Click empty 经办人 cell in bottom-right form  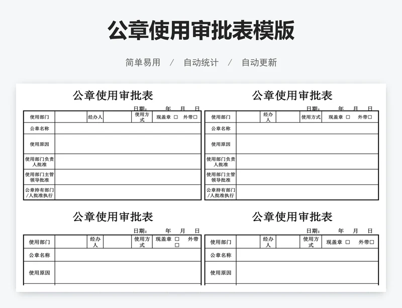click(288, 242)
